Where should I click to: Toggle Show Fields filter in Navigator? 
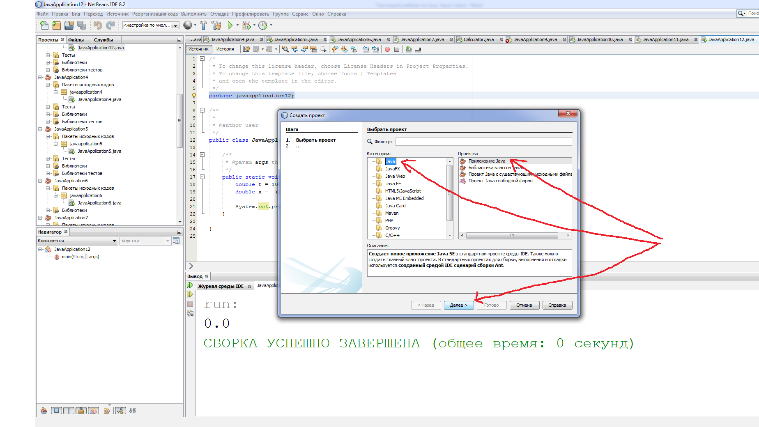57,411
